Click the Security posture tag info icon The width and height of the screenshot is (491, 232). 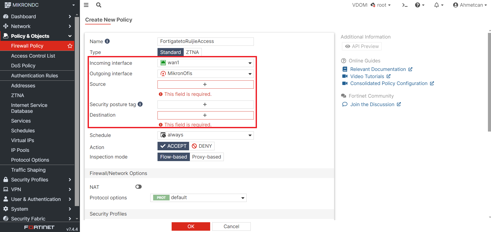coord(140,104)
